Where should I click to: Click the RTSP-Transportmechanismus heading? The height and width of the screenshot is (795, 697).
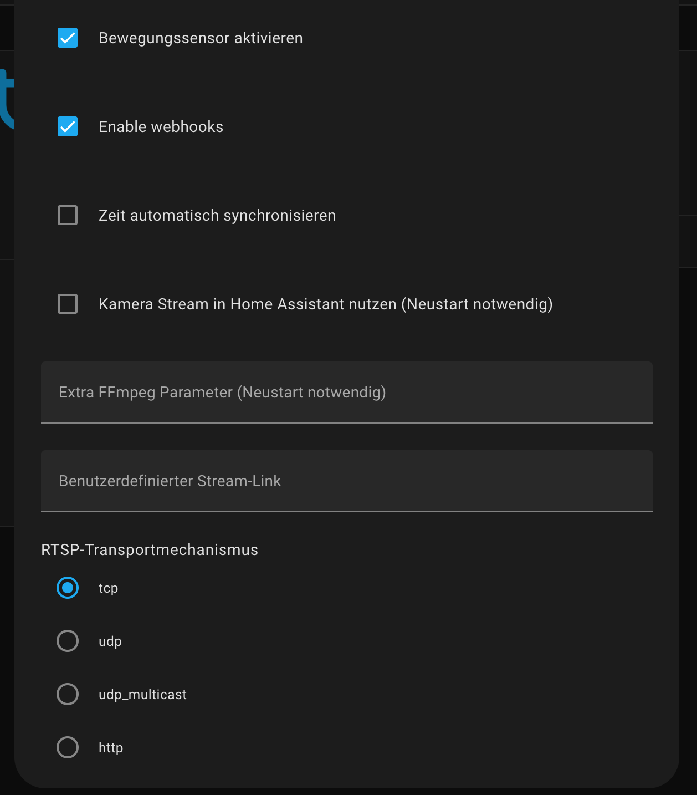click(x=150, y=550)
